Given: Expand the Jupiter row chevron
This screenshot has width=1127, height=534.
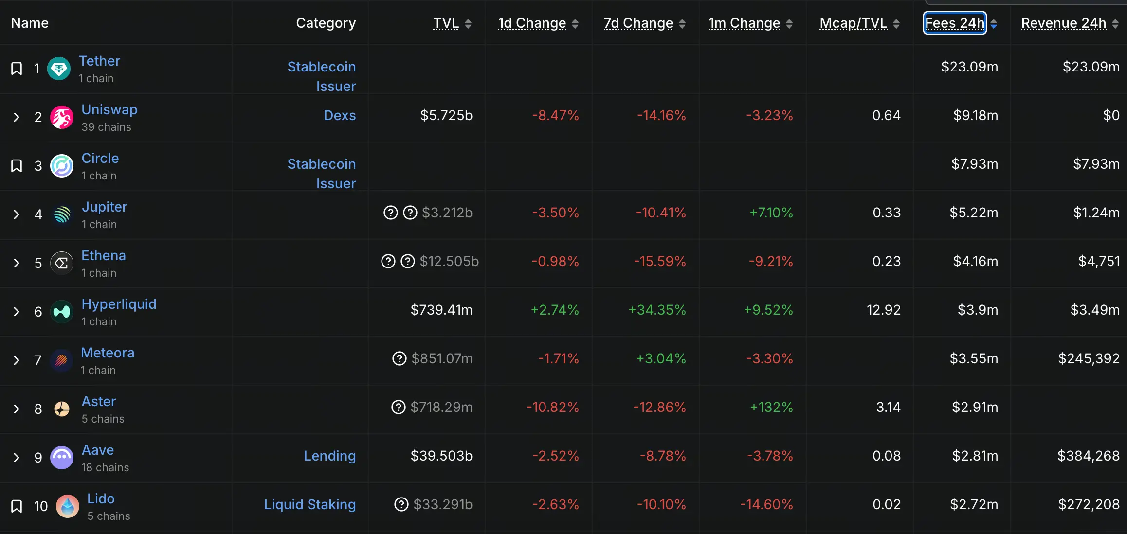Looking at the screenshot, I should [x=17, y=214].
